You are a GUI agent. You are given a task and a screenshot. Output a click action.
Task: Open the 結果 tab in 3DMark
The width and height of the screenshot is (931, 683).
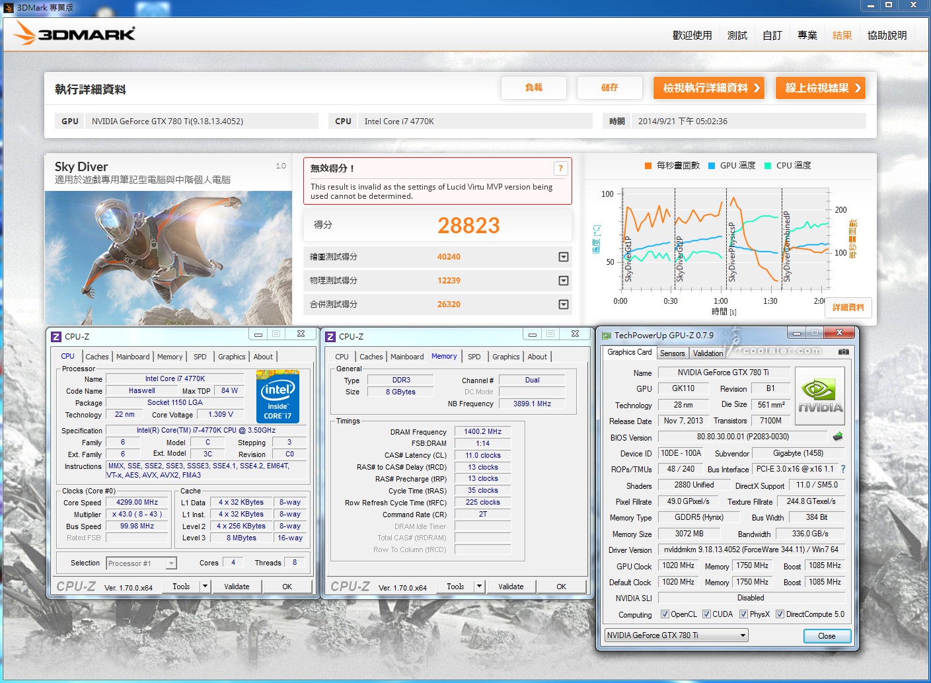click(842, 35)
